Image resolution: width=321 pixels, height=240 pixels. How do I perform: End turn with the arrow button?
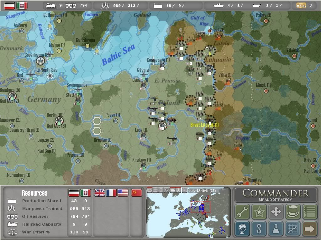[309, 228]
